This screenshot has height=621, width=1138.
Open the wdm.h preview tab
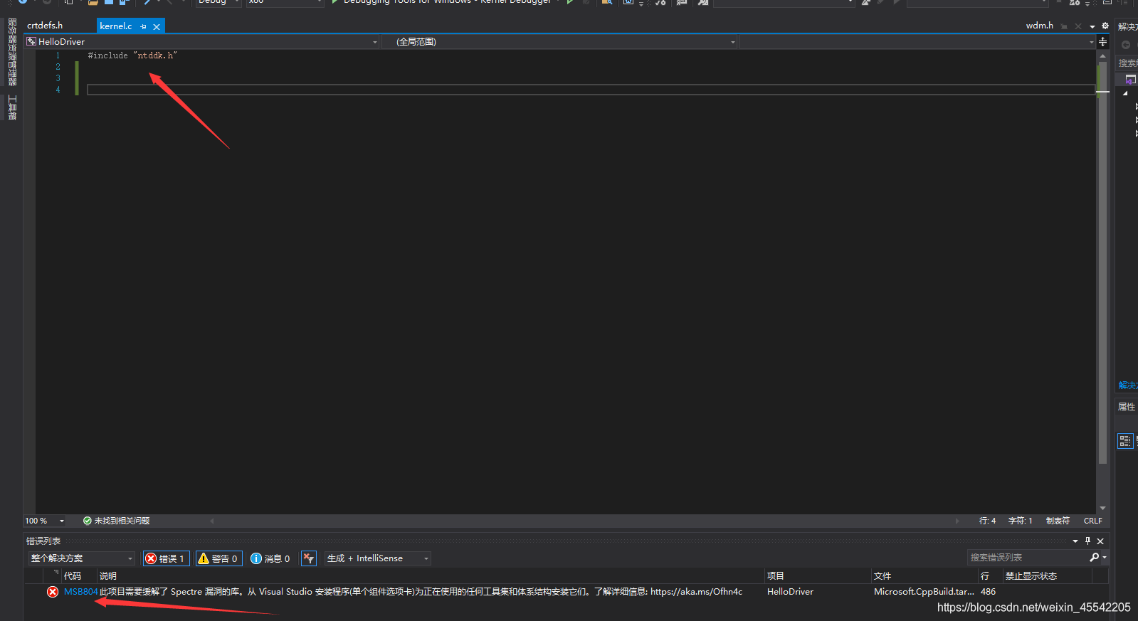coord(1040,26)
